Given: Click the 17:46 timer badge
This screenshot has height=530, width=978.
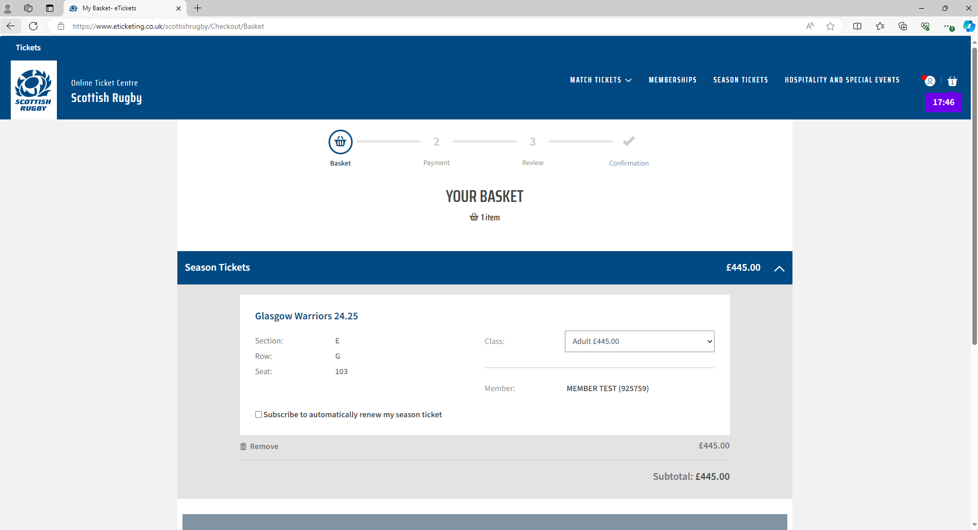Looking at the screenshot, I should tap(944, 102).
